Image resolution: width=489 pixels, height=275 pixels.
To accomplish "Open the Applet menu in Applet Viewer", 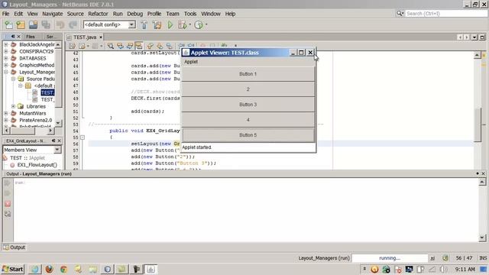I will pyautogui.click(x=191, y=62).
